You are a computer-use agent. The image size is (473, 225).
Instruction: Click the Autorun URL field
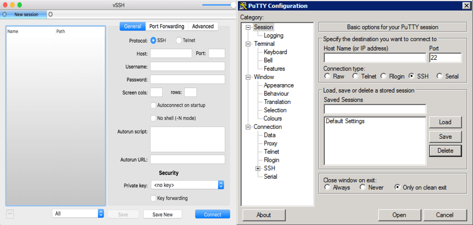click(187, 160)
